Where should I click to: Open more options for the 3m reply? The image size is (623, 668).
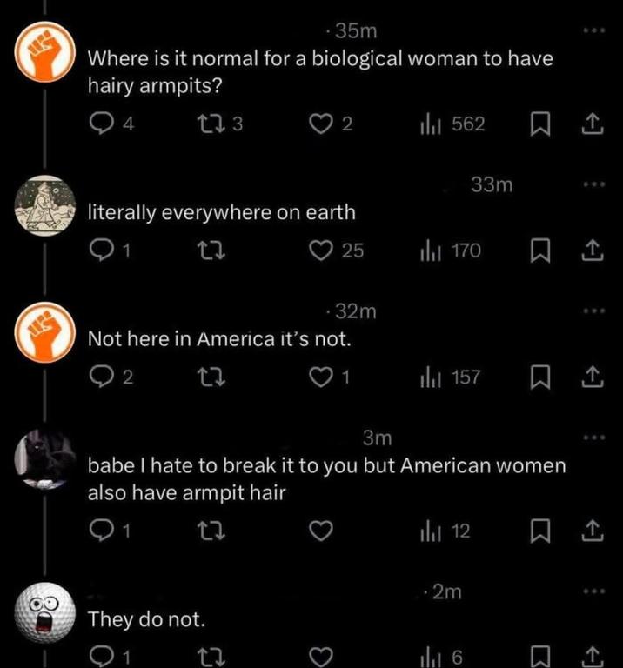click(593, 437)
